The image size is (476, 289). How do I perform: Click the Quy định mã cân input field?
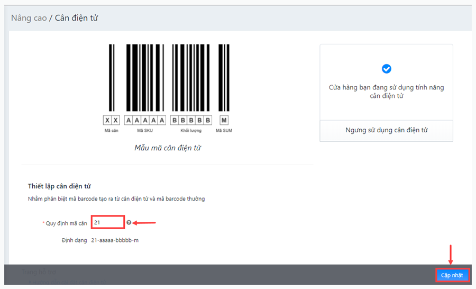click(x=108, y=222)
